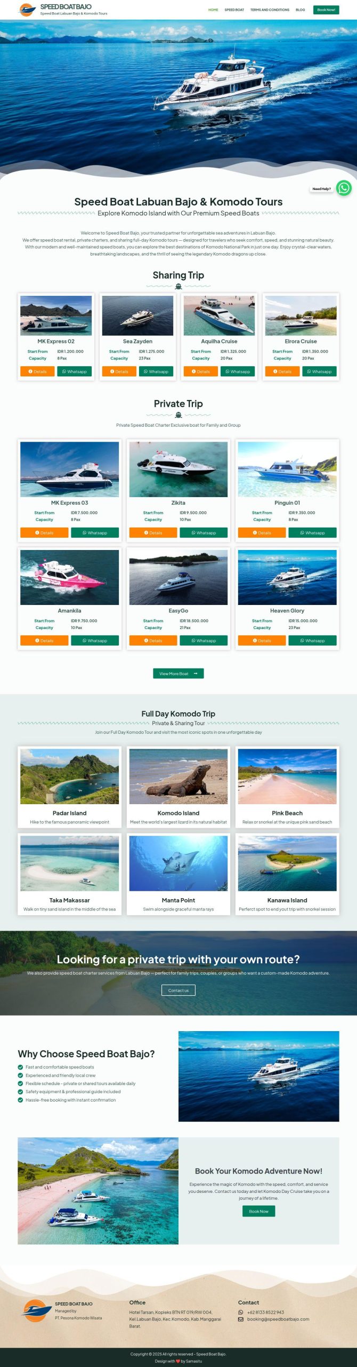
Task: Click the phone number WhatsApp icon in footer
Action: [240, 1312]
